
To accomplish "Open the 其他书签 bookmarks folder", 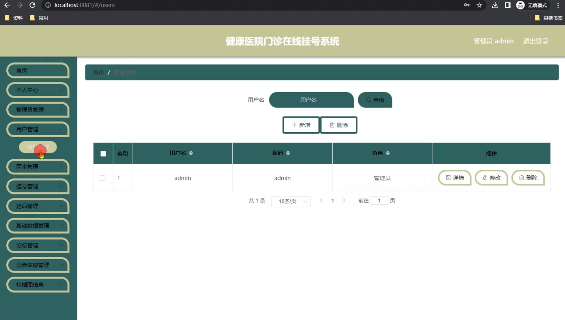I will pos(549,18).
